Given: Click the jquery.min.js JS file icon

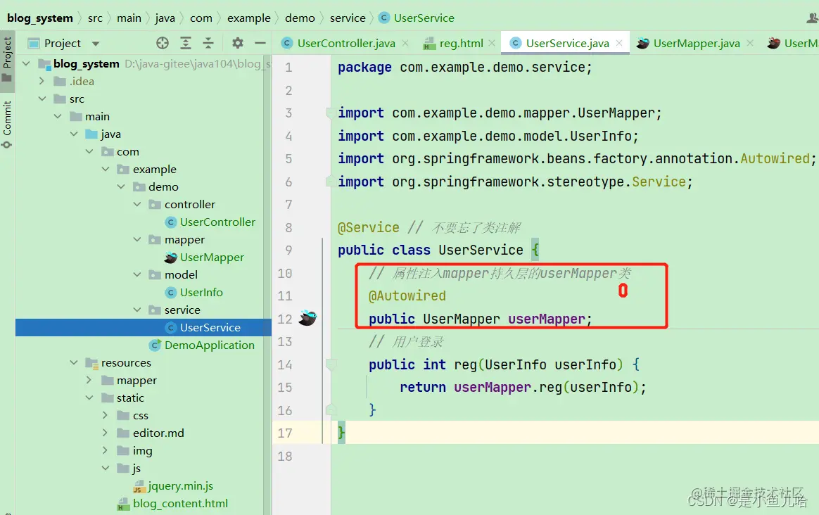Looking at the screenshot, I should coord(139,487).
